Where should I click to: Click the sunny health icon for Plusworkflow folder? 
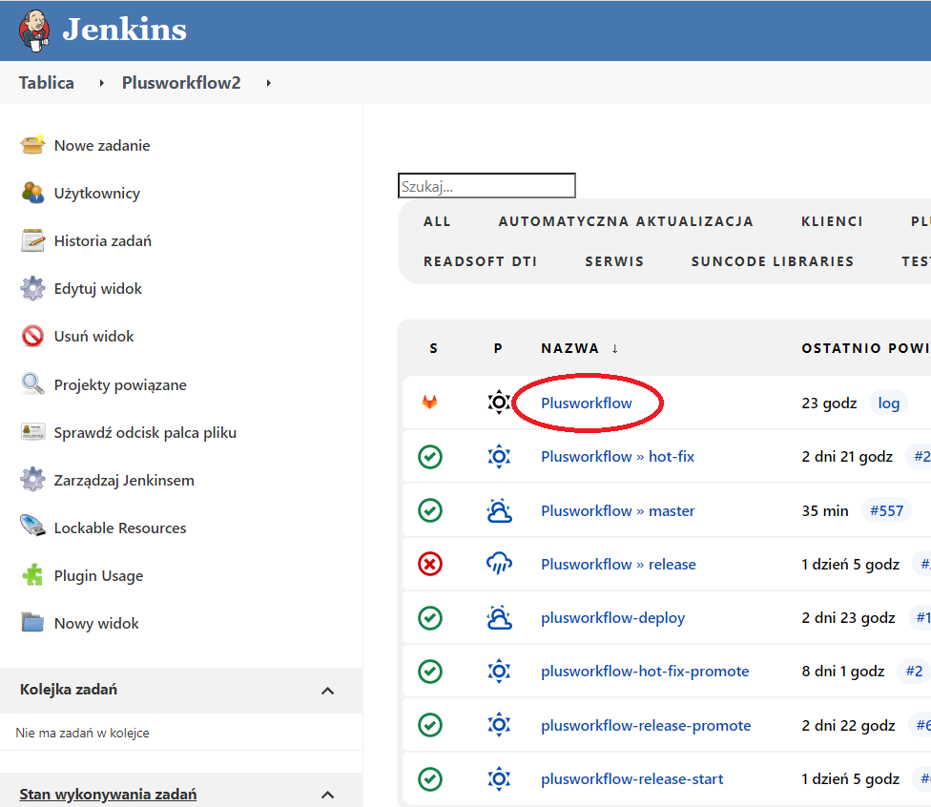[x=499, y=403]
